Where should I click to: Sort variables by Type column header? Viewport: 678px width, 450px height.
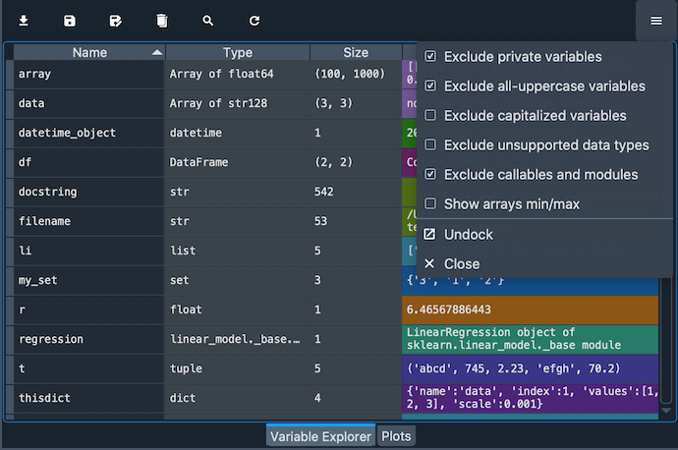[x=238, y=53]
